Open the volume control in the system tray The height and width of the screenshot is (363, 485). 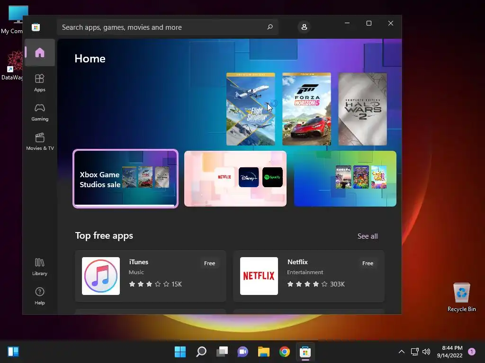[x=426, y=352]
